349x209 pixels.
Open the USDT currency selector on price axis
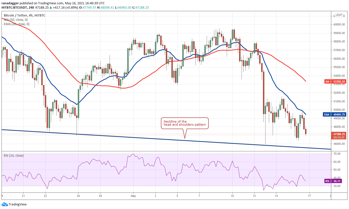coord(339,15)
